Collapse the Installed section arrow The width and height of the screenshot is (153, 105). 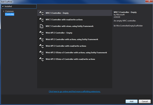[3, 6]
